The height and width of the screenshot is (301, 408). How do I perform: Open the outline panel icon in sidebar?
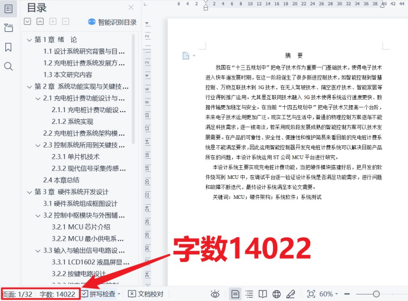(x=8, y=9)
